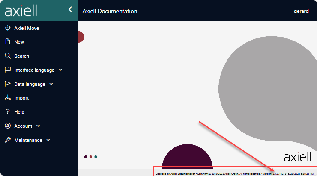317x176 pixels.
Task: Expand the Interface language dropdown arrow
Action: click(60, 70)
